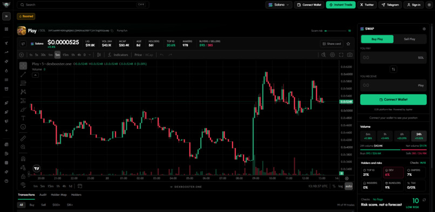This screenshot has height=212, width=435.
Task: Open the Indicators menu
Action: (x=118, y=55)
